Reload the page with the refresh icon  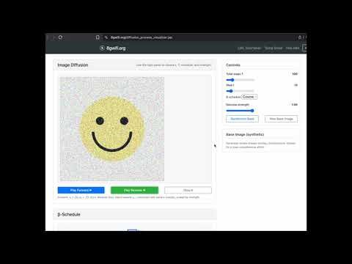click(x=61, y=37)
